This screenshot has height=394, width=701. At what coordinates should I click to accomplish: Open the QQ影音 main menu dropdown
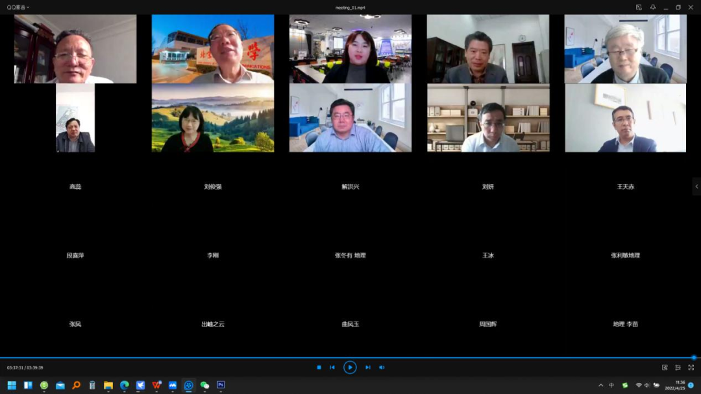[18, 7]
